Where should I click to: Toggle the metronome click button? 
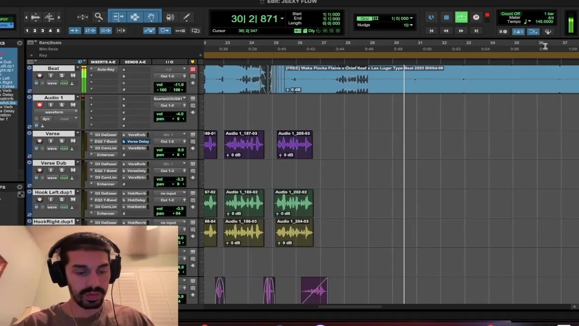[x=518, y=32]
